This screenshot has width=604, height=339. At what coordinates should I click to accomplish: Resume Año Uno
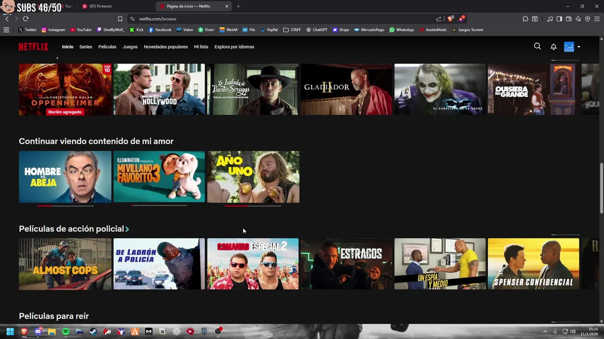click(253, 177)
